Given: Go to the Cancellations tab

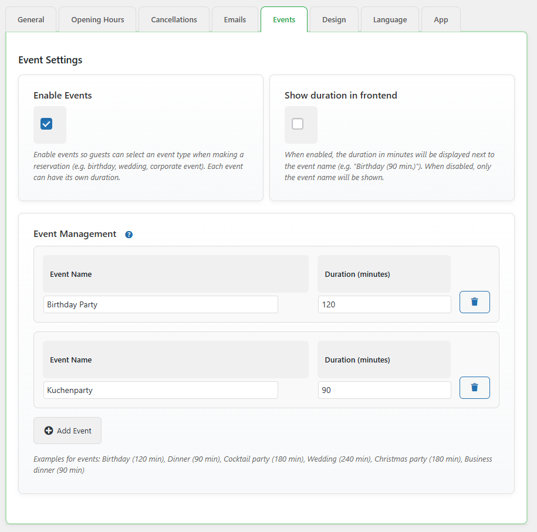Looking at the screenshot, I should pyautogui.click(x=174, y=19).
